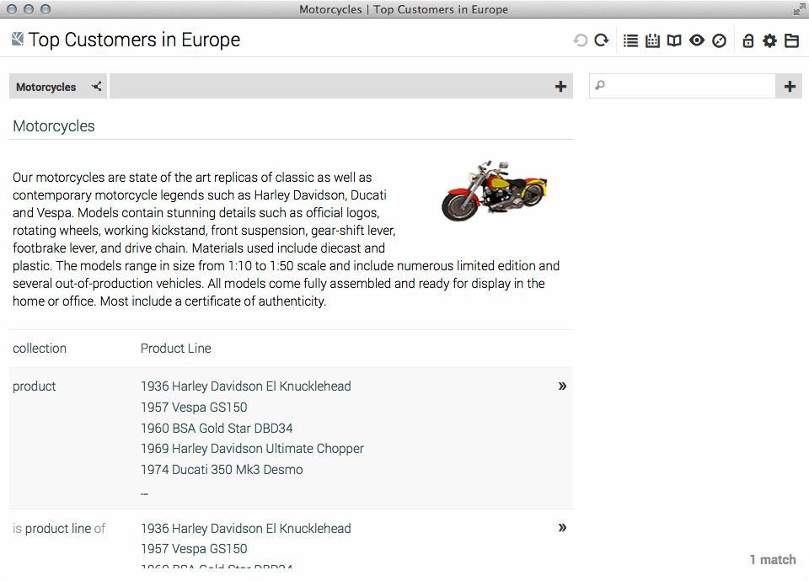Select the Motorcycles tab

click(x=46, y=87)
